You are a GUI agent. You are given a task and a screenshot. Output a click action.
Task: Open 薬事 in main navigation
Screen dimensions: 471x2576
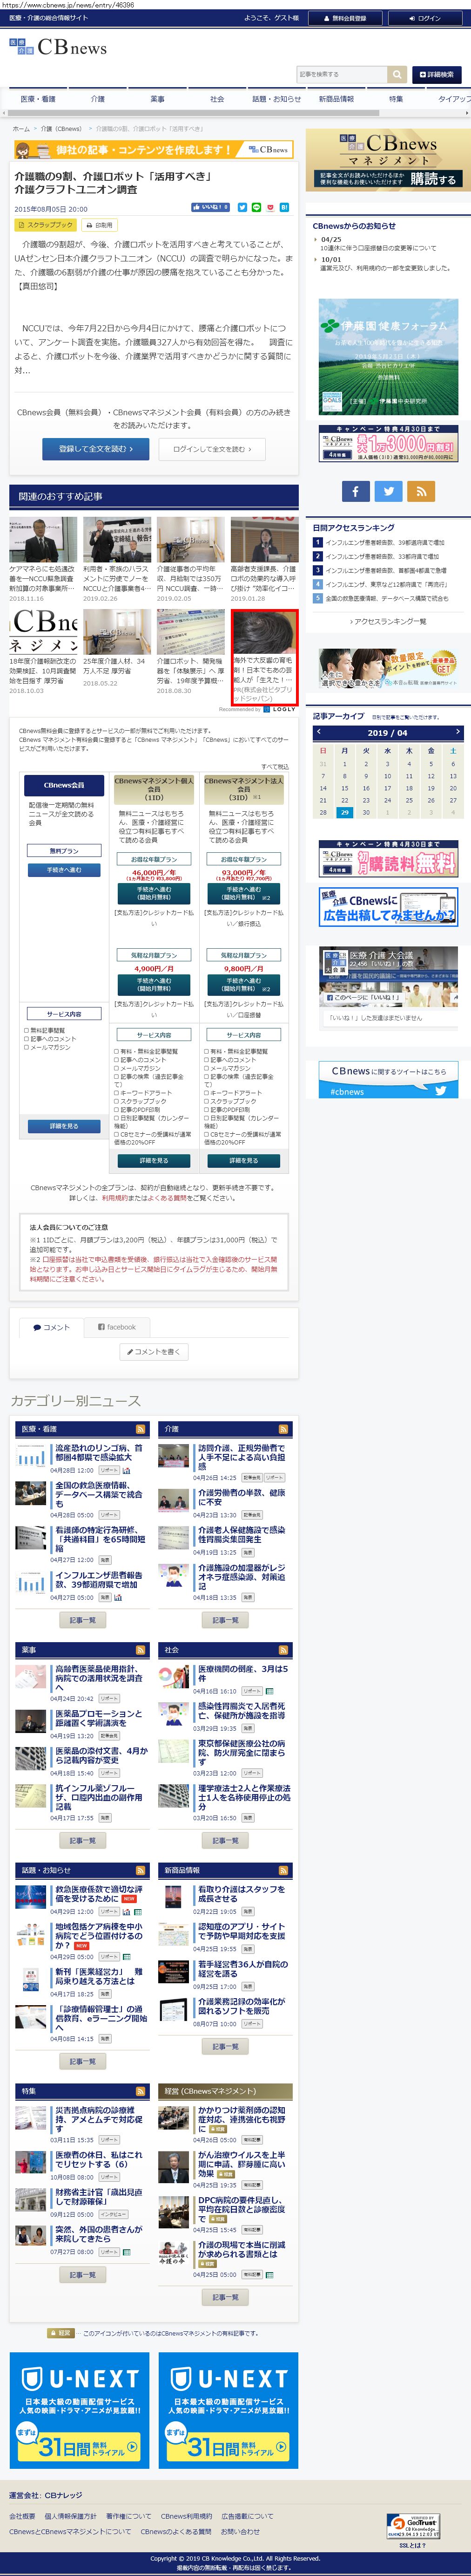[x=157, y=99]
